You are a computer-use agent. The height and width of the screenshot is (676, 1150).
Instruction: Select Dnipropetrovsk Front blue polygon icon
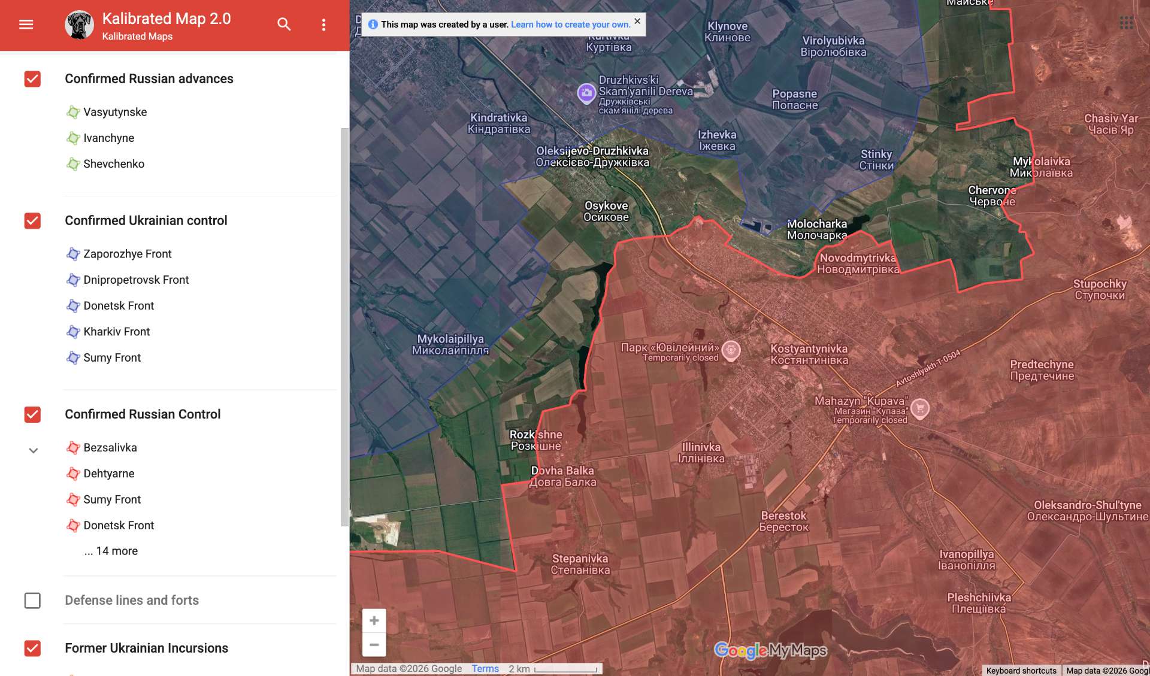73,280
